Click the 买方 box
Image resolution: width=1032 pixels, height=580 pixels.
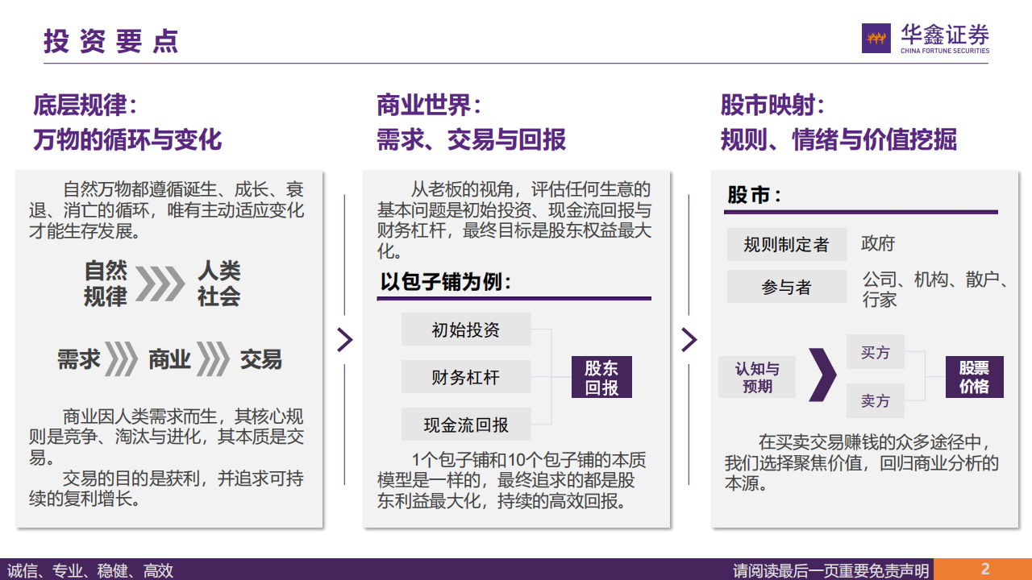[x=875, y=352]
